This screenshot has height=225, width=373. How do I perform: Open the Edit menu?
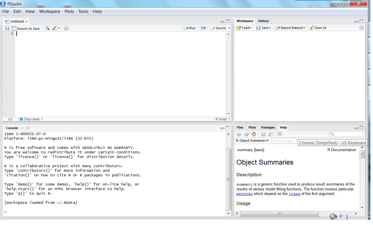point(17,11)
